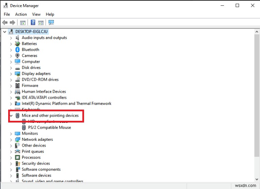Collapse the DESKTOP-EIGLCJU root node
This screenshot has width=260, height=189.
coord(5,32)
